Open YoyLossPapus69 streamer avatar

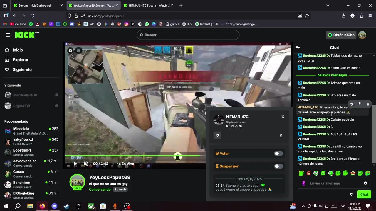[77, 182]
